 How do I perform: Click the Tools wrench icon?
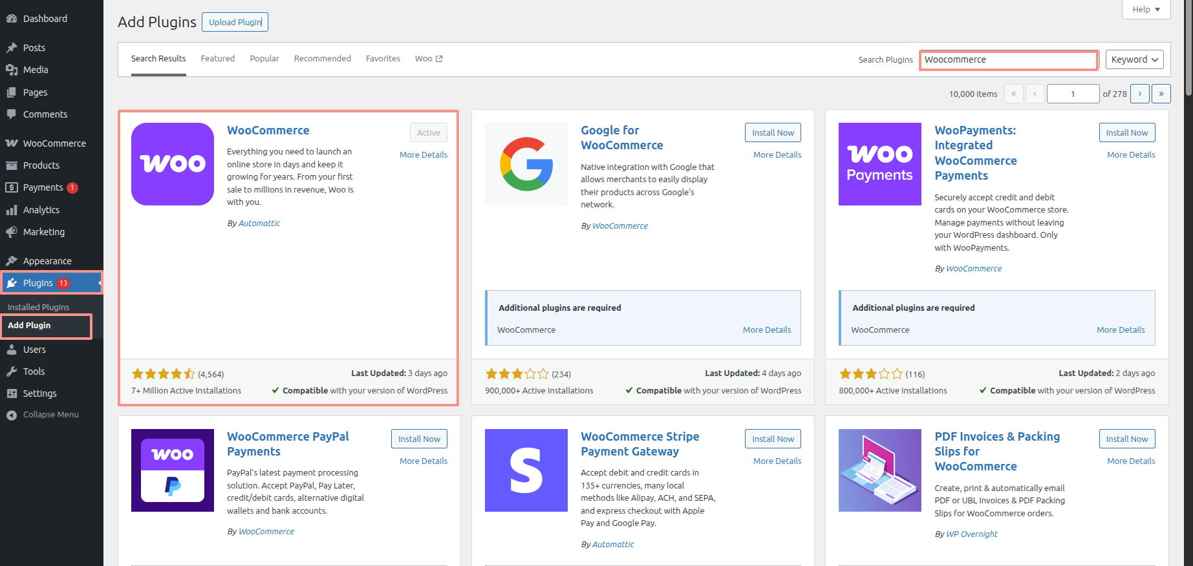tap(12, 372)
